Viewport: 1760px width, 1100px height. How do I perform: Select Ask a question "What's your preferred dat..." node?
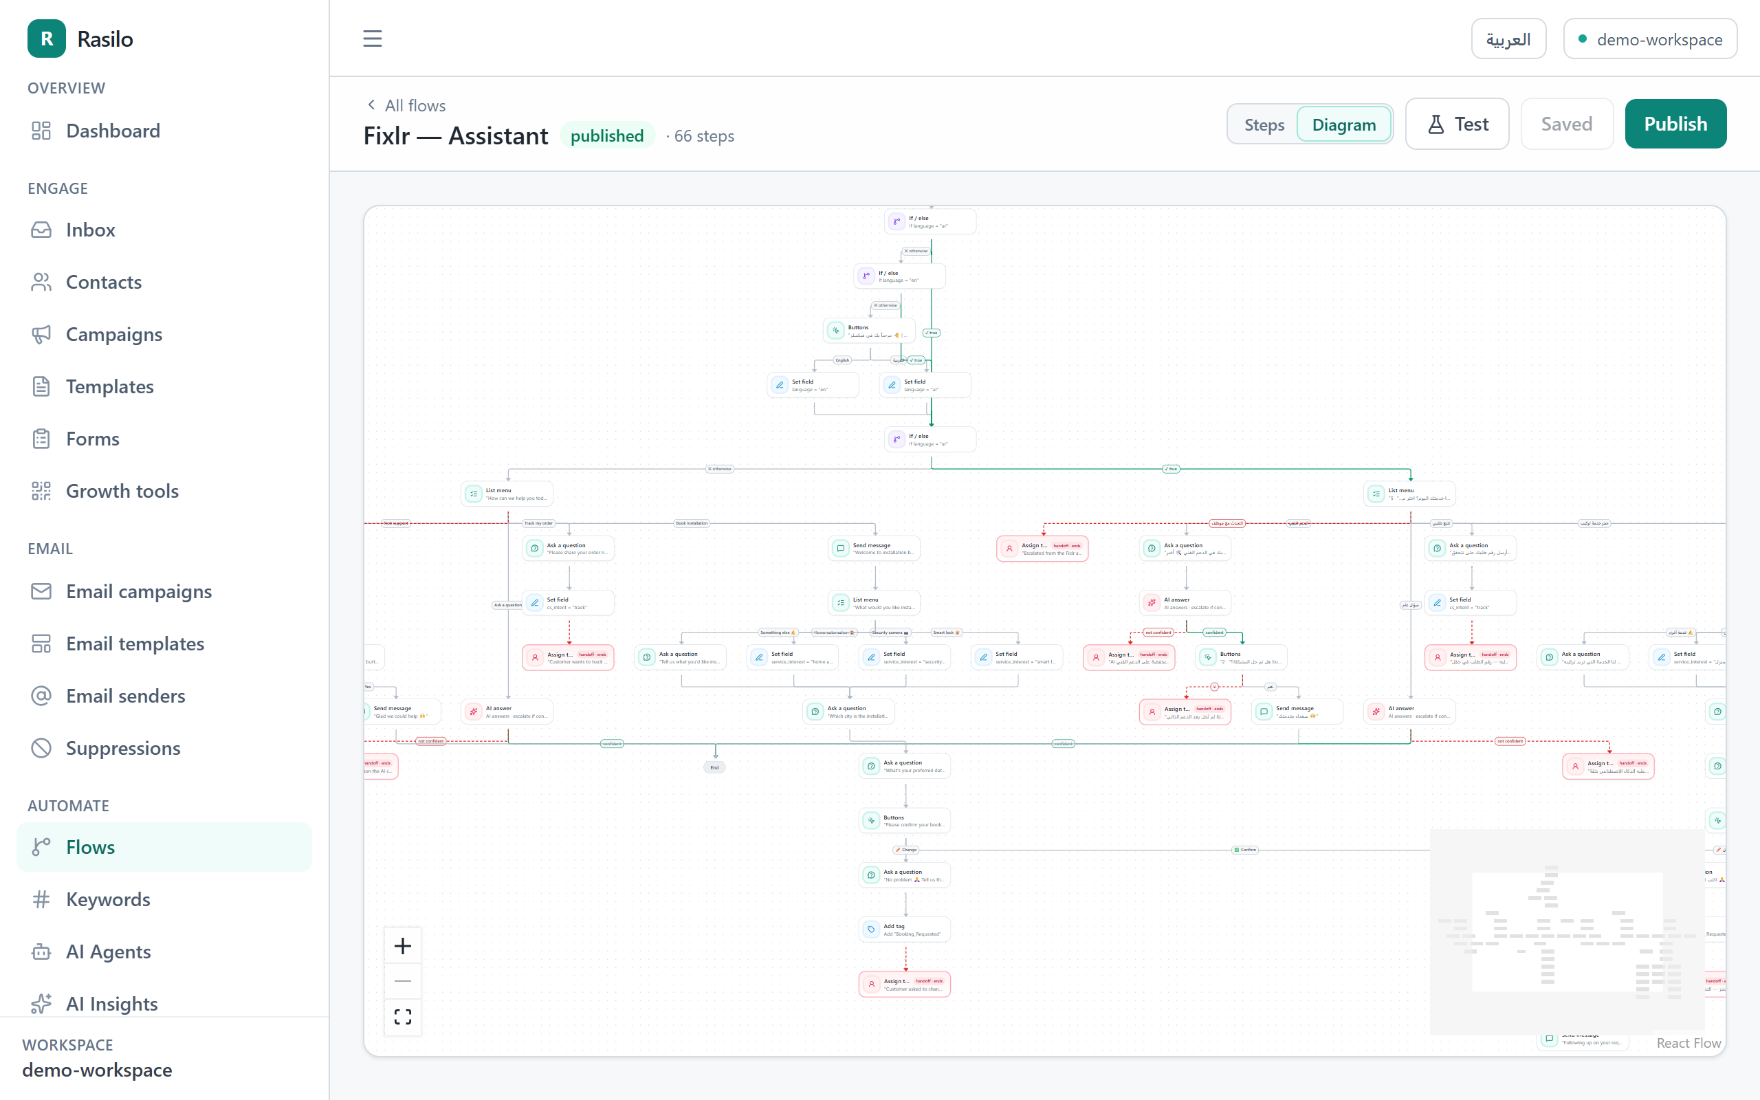click(905, 766)
